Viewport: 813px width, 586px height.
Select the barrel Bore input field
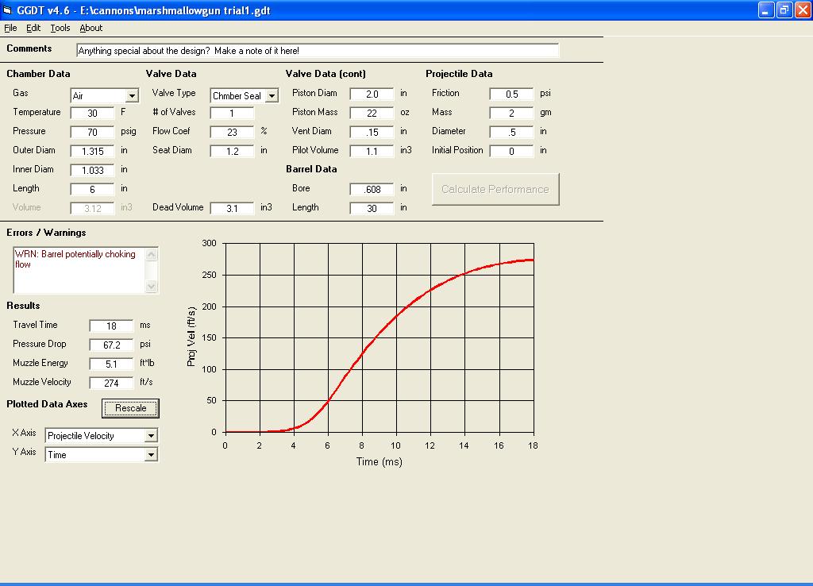tap(372, 190)
